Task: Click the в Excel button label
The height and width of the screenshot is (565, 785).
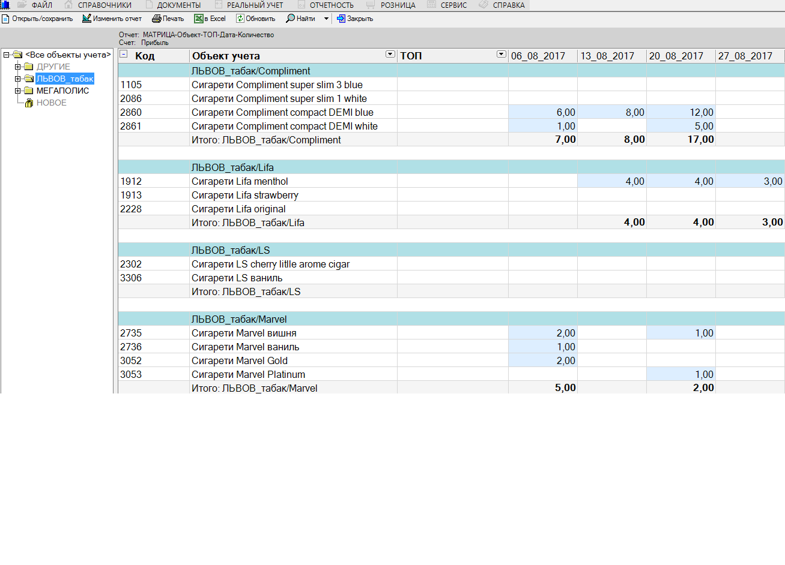Action: click(x=215, y=19)
